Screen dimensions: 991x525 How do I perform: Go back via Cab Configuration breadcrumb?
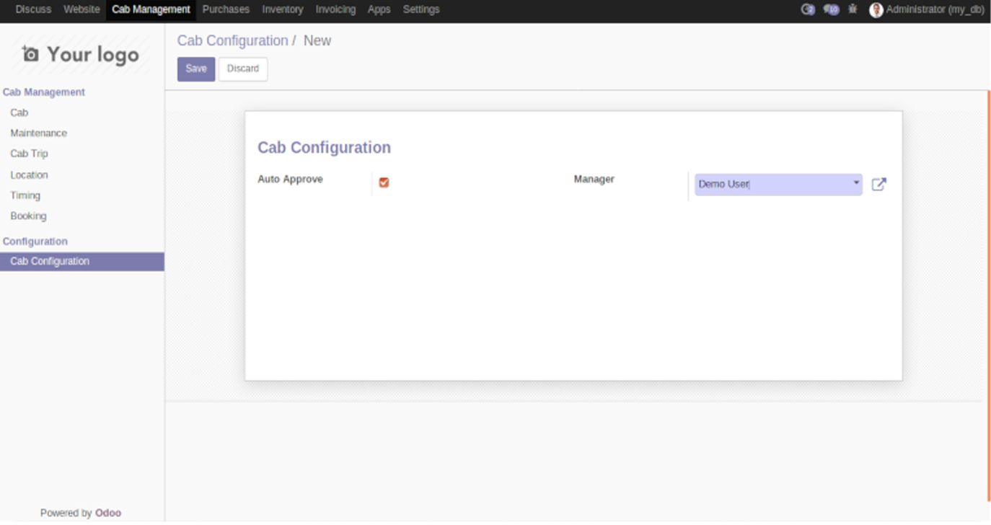point(232,40)
